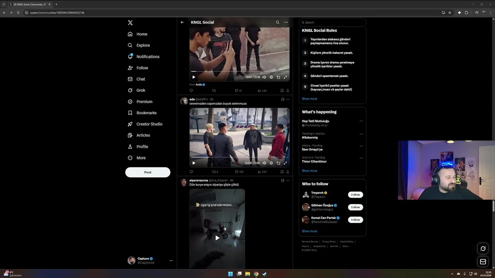495x278 pixels.
Task: Open settings gear on first video
Action: pos(271,77)
